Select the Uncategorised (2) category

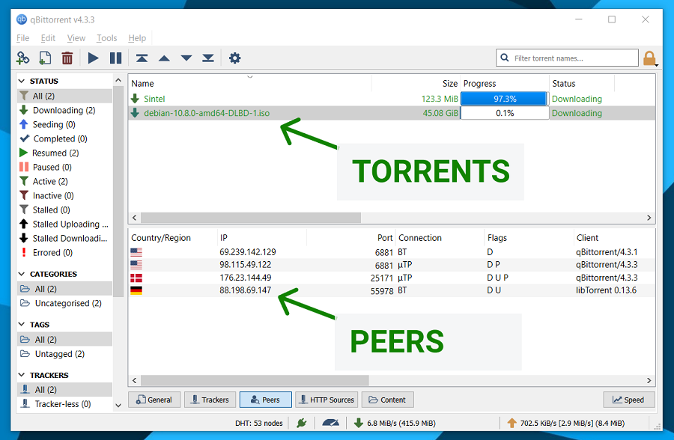click(64, 303)
